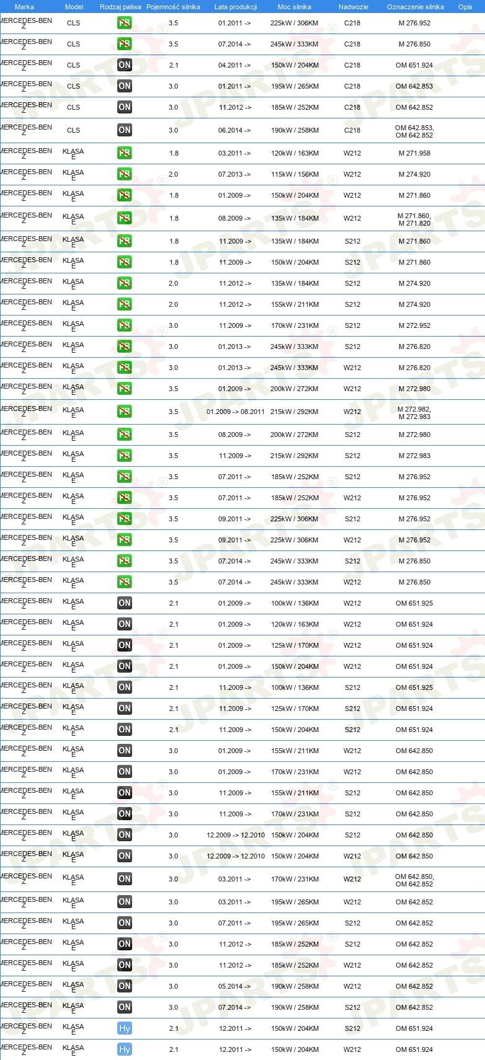Click the cell OM 642.853, OM 642.852
485x1060 pixels.
(x=414, y=131)
